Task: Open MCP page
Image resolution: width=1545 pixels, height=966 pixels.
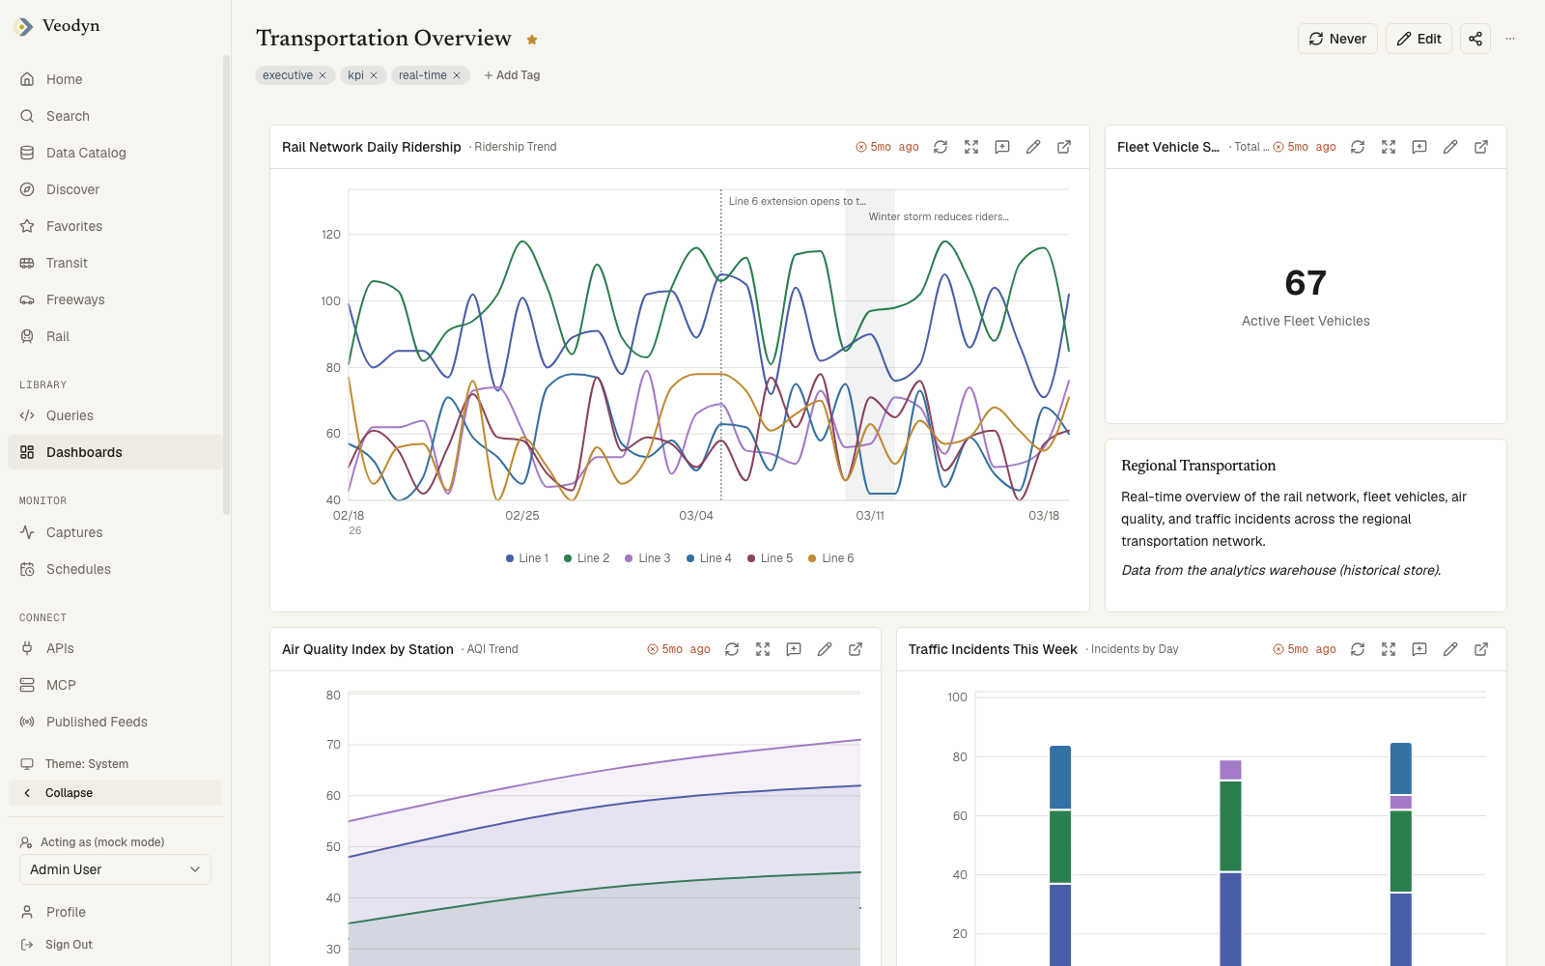Action: pyautogui.click(x=115, y=685)
